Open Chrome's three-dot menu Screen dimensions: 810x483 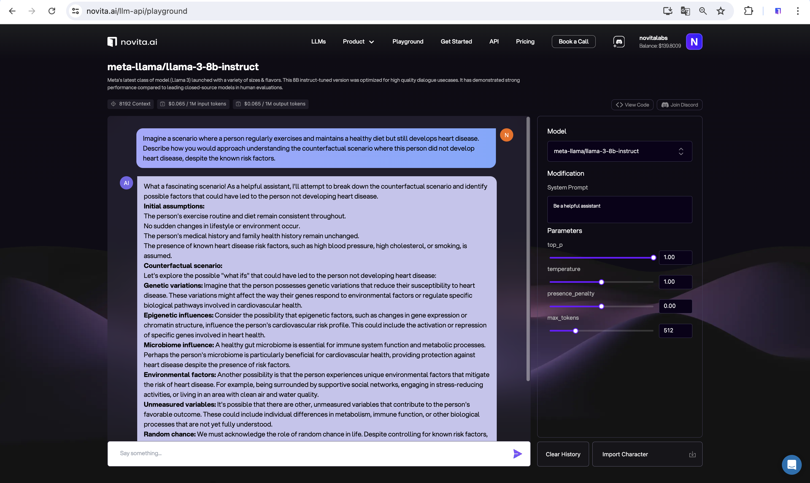[x=797, y=11]
